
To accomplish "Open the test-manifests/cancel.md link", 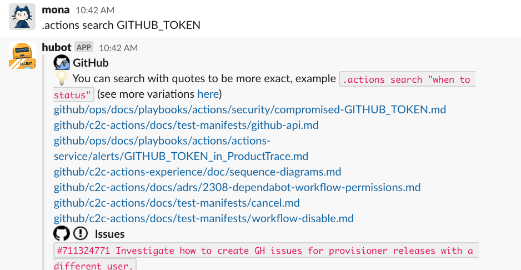I will click(177, 203).
